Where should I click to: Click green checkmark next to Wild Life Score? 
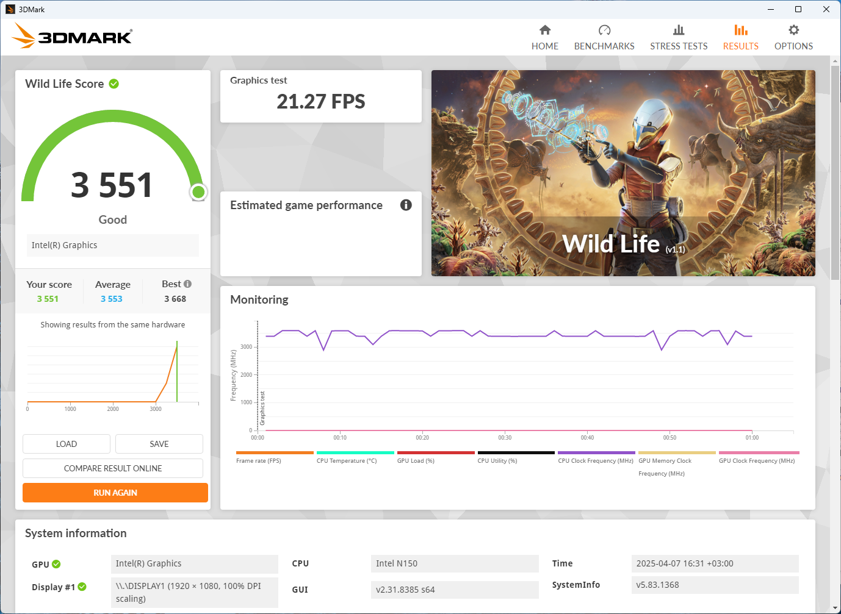(114, 84)
